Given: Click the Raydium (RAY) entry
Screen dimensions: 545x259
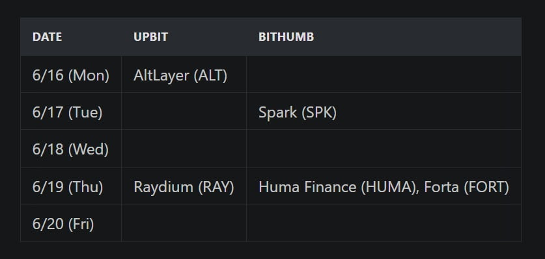Looking at the screenshot, I should 184,187.
